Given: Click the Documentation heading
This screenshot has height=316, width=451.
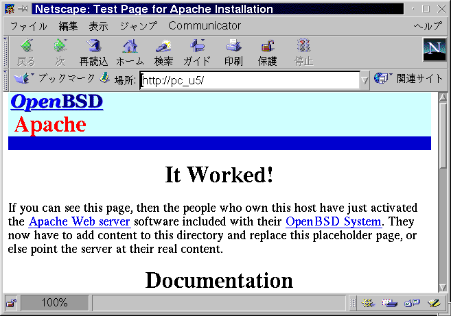Looking at the screenshot, I should (x=219, y=280).
